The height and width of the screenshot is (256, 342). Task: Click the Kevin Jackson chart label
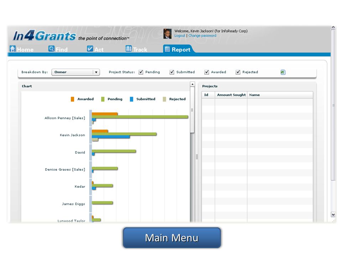72,135
